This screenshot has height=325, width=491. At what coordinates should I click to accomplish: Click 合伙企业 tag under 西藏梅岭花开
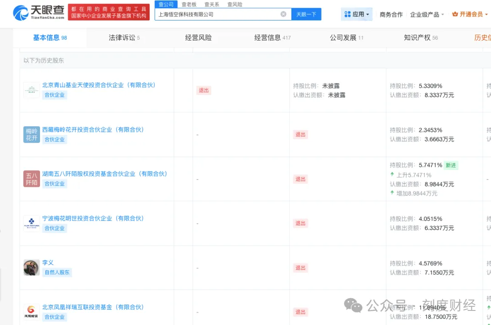55,140
